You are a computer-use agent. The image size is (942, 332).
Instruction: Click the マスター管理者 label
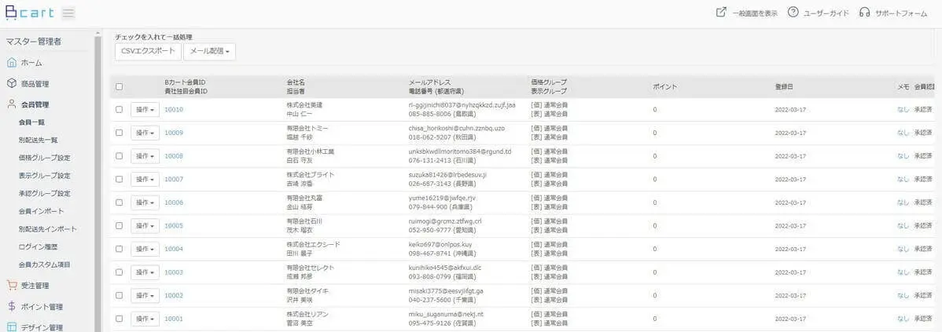click(34, 42)
